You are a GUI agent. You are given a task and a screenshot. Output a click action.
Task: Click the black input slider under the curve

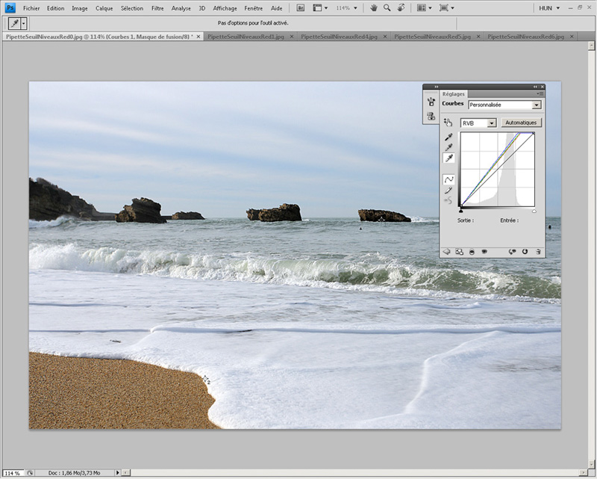tap(461, 211)
